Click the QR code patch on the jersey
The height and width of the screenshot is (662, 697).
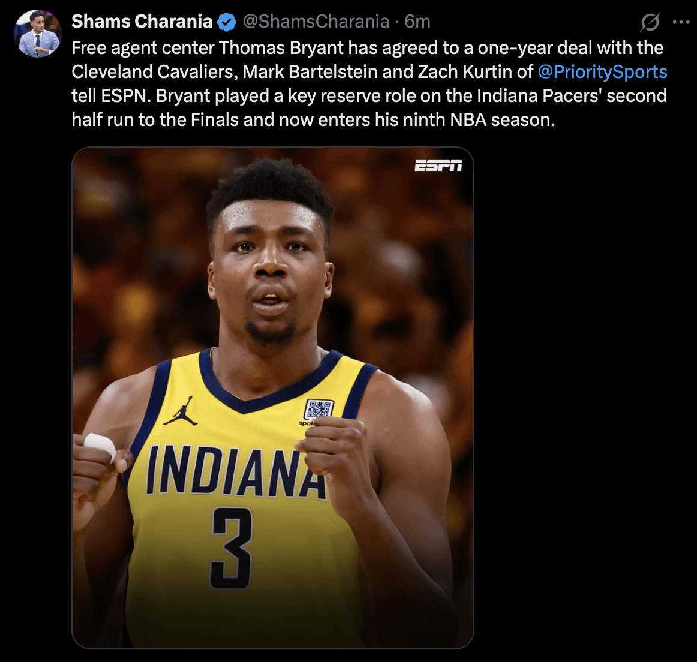pos(319,410)
